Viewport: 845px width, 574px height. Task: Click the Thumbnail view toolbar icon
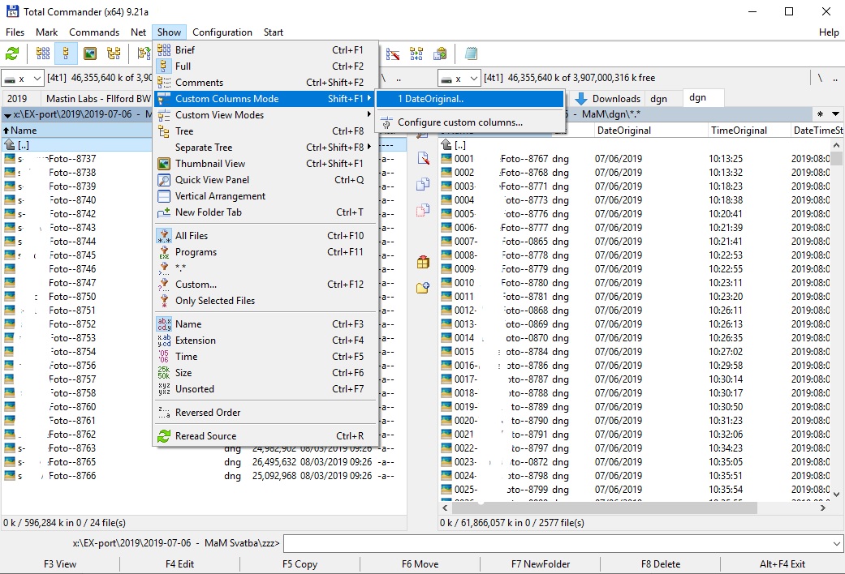coord(90,54)
